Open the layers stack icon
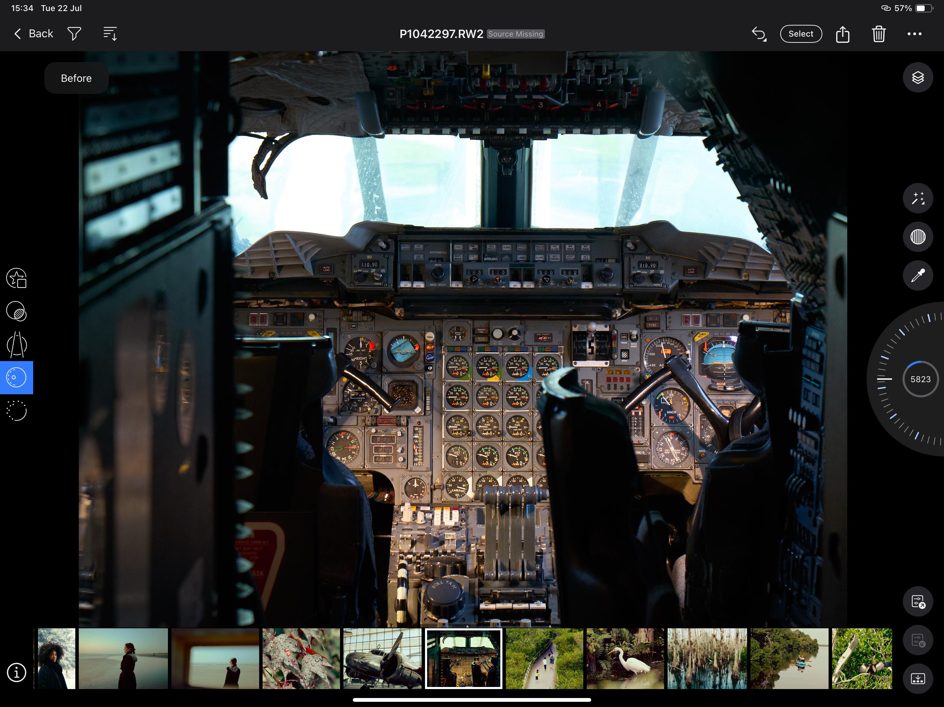 click(x=917, y=78)
